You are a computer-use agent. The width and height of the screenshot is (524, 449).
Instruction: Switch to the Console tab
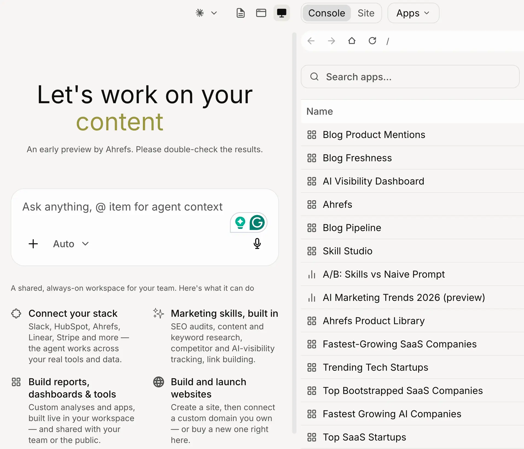click(x=327, y=13)
